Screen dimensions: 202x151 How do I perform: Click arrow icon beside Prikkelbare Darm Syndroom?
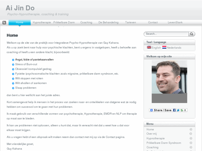(191, 143)
